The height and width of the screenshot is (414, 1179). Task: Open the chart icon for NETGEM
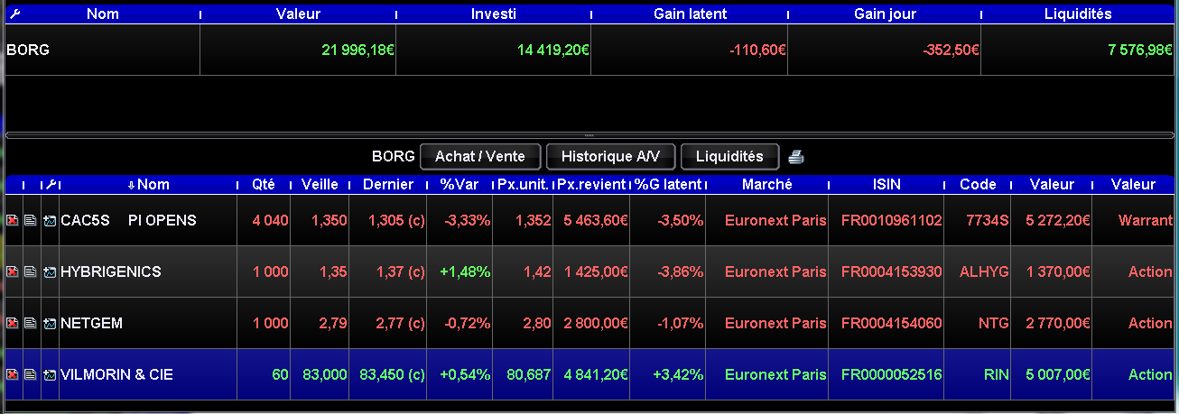(50, 324)
